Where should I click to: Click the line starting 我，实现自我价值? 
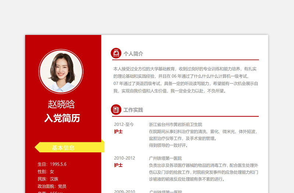170,91
